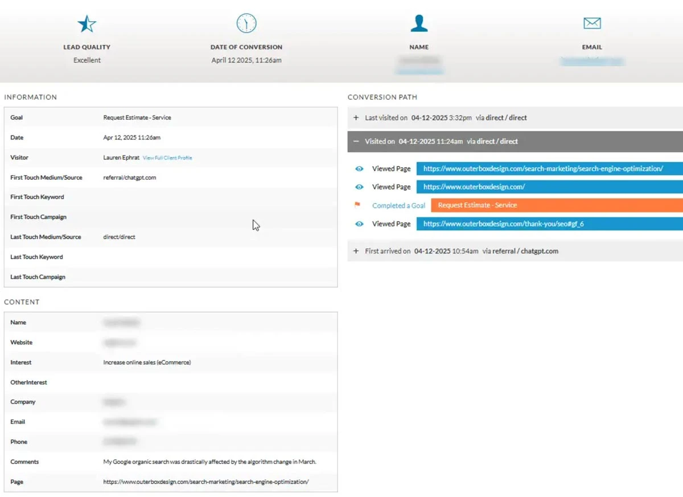Click the Lead Quality star icon
Viewport: 683px width, 497px height.
pos(87,24)
